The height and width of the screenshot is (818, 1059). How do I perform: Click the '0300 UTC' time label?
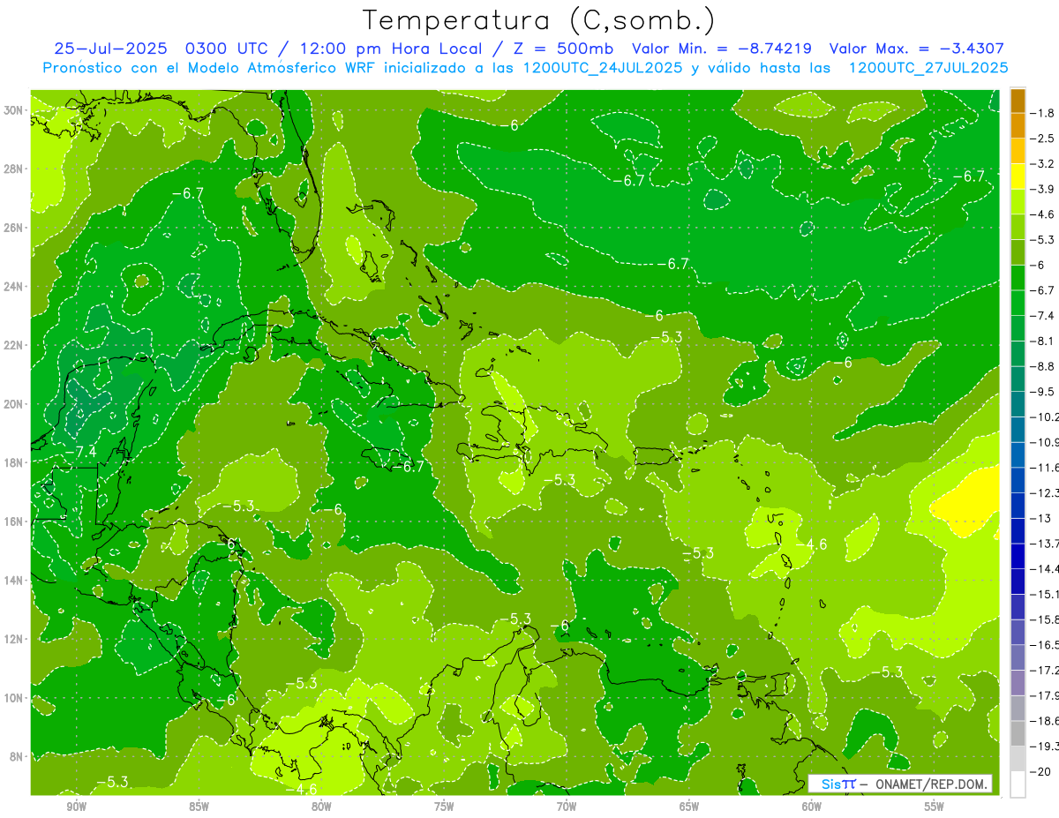tap(231, 49)
